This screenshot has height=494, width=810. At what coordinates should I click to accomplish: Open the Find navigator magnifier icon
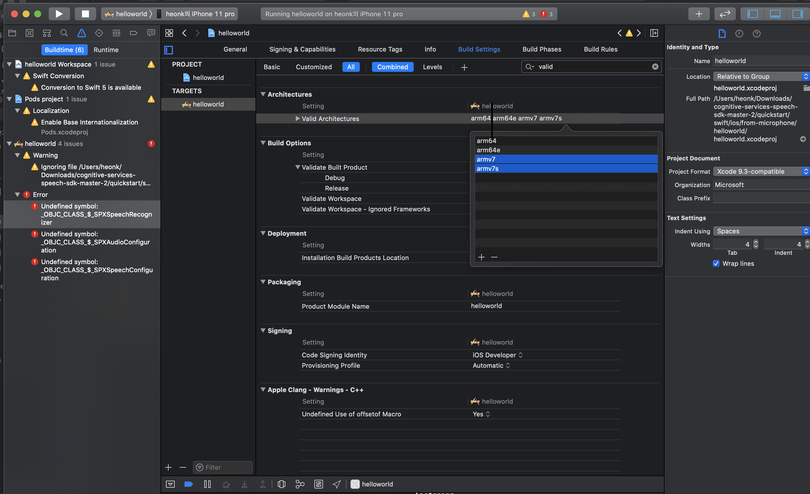coord(64,33)
